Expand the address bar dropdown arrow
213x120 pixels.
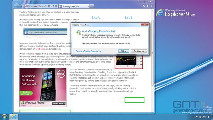click(x=51, y=6)
